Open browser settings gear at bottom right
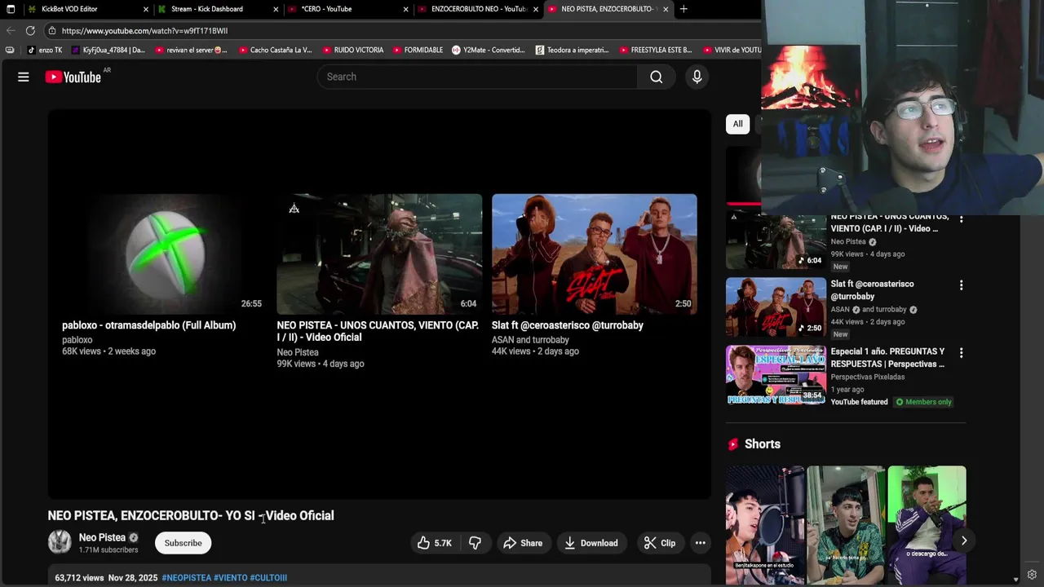This screenshot has height=587, width=1044. pos(1032,575)
